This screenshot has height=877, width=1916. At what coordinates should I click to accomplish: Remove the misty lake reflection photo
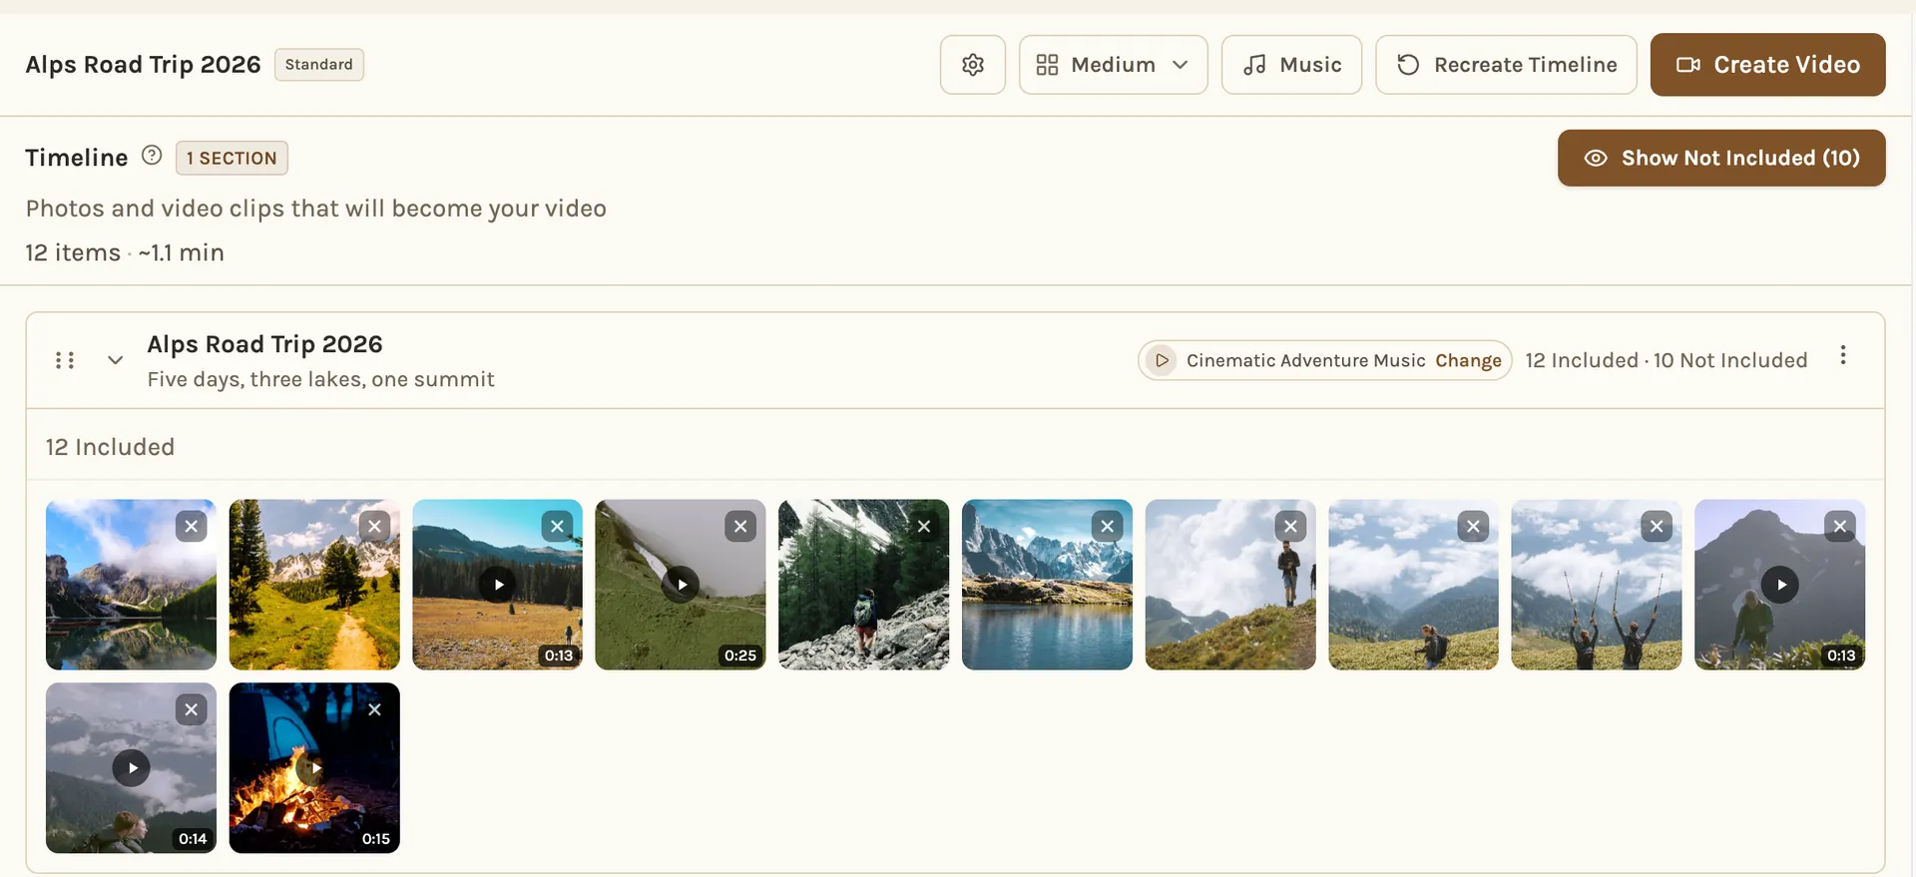(192, 526)
